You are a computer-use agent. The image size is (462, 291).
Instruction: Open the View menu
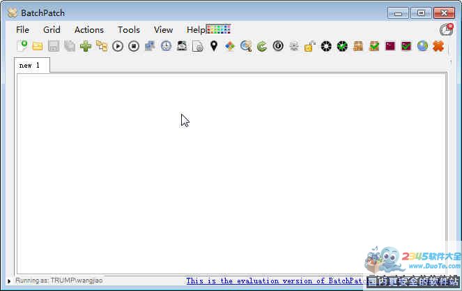click(x=164, y=30)
